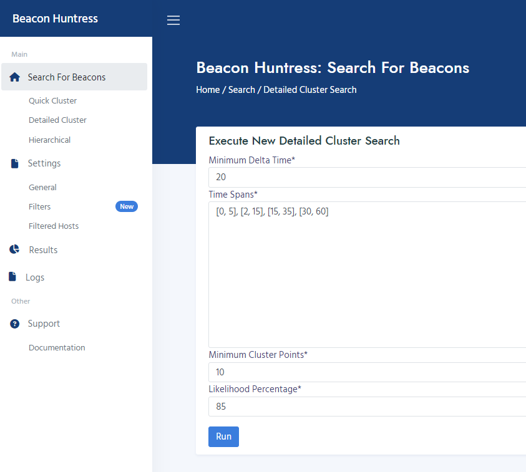The height and width of the screenshot is (472, 526).
Task: Click the Search breadcrumb link
Action: click(241, 90)
